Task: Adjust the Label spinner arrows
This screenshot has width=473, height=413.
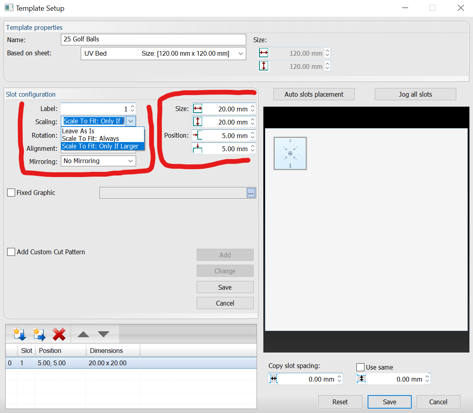Action: (132, 109)
